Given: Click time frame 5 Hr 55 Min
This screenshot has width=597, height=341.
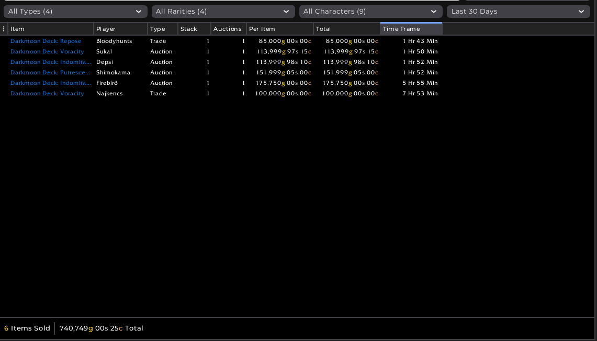Looking at the screenshot, I should pyautogui.click(x=420, y=83).
